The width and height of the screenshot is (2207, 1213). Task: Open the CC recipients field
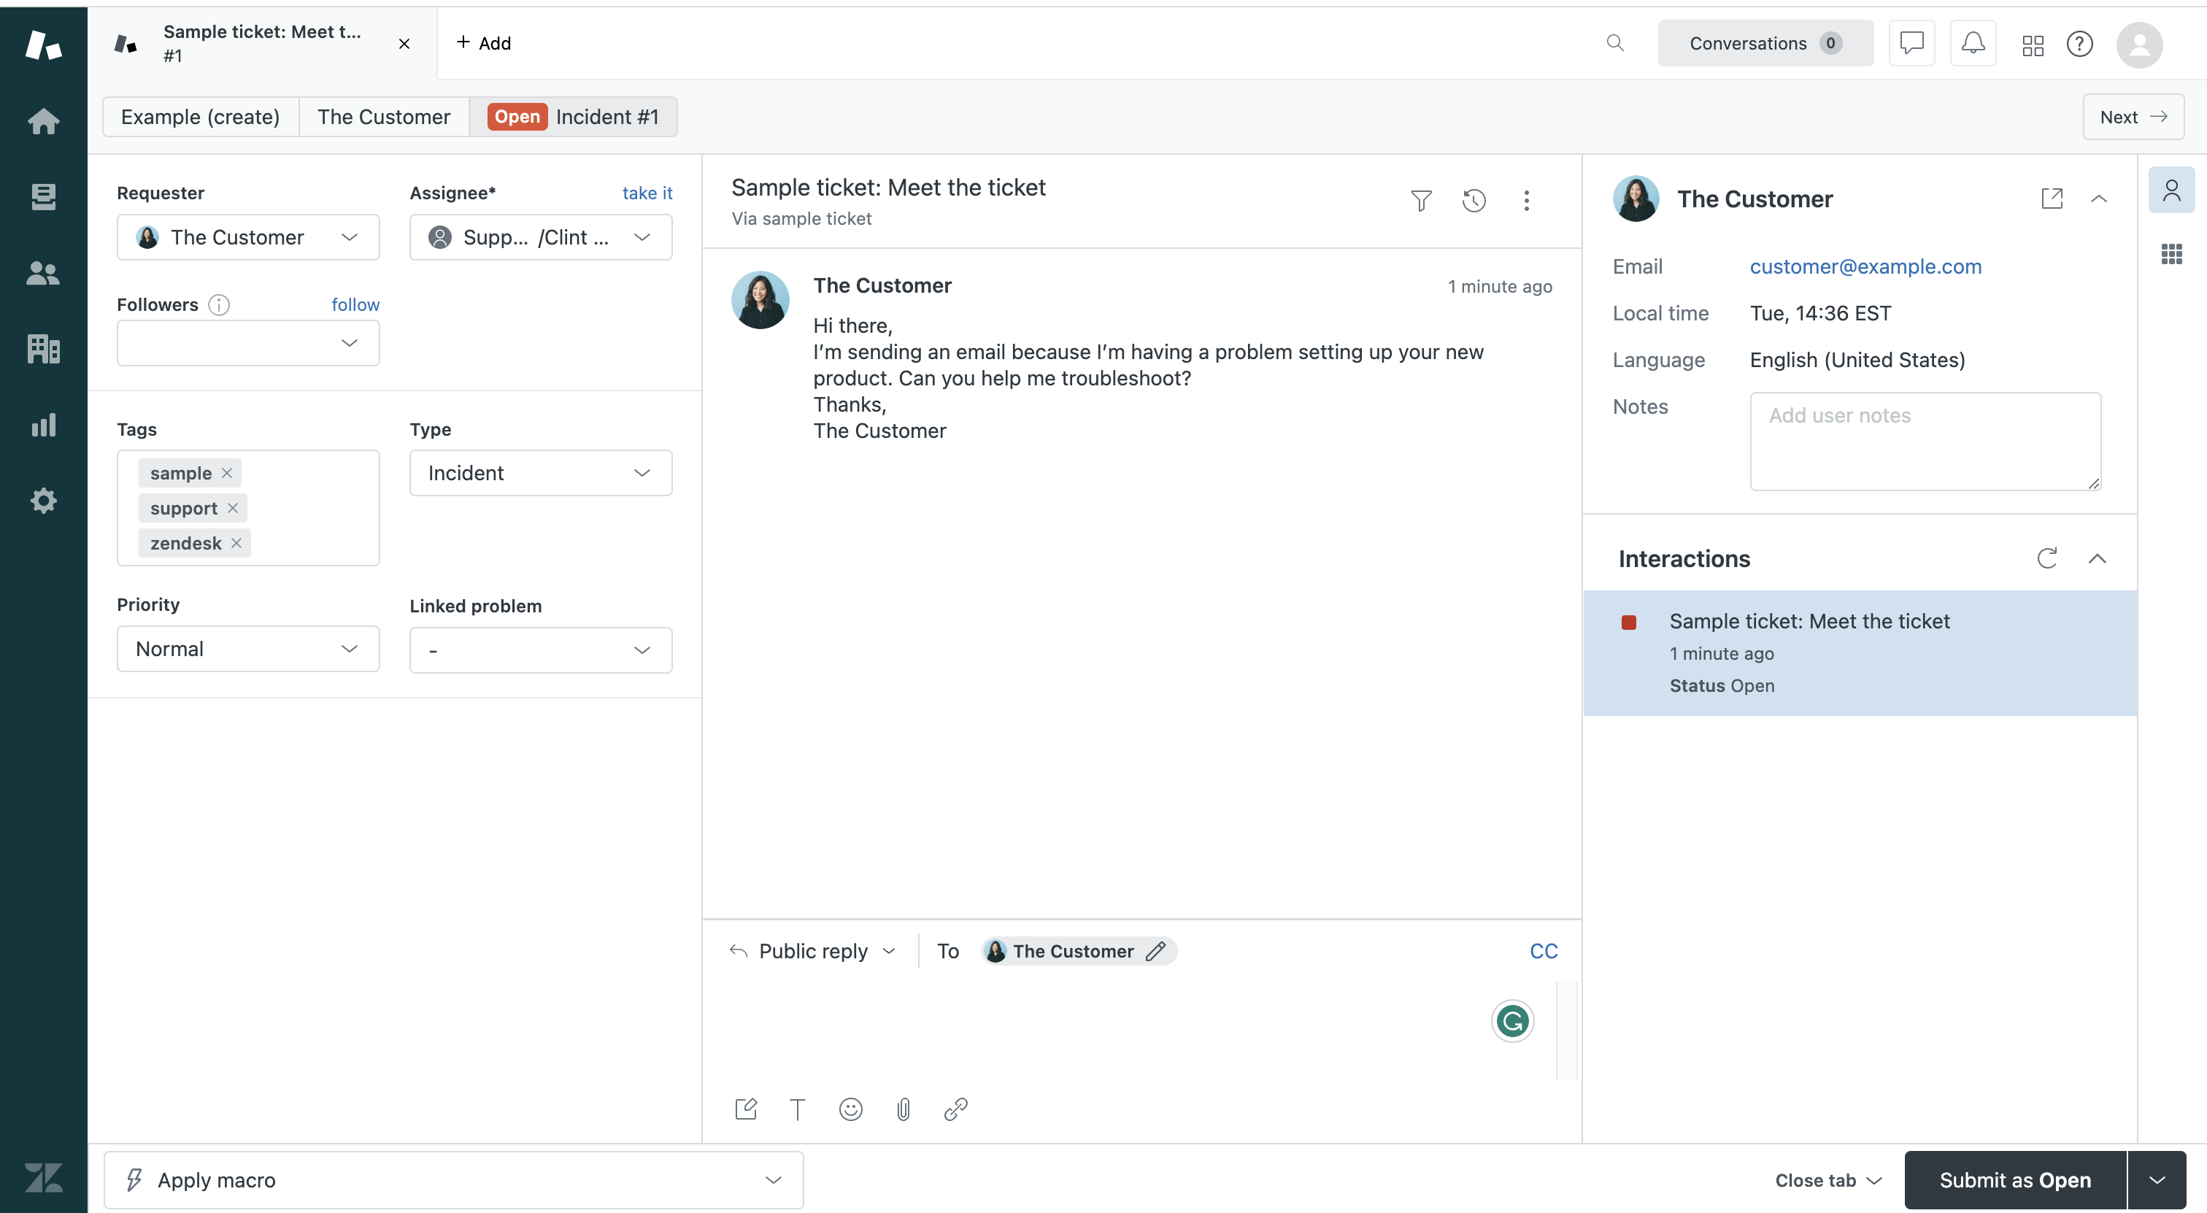point(1543,950)
